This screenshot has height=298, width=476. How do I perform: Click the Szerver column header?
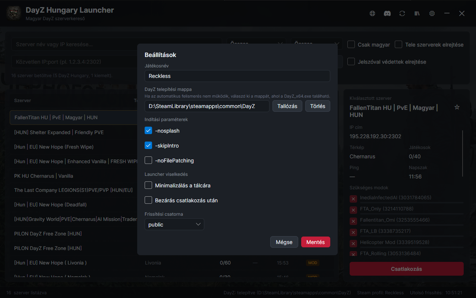pos(22,101)
